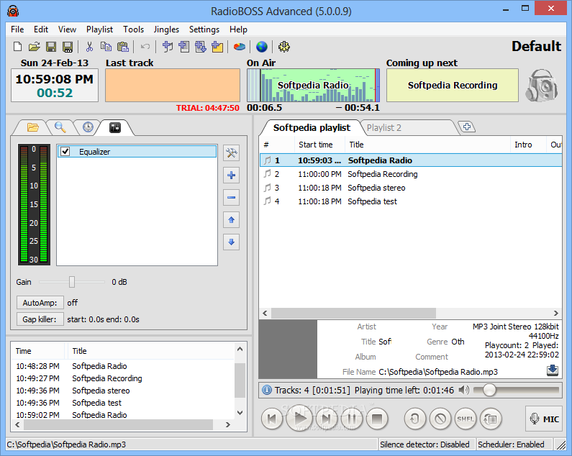This screenshot has height=456, width=572.
Task: Toggle the MIC microphone button
Action: [544, 419]
